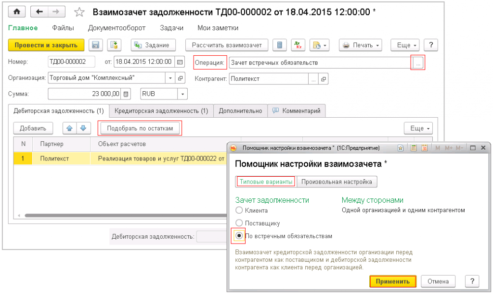Click the Добавить button
493x293 pixels.
[33, 128]
